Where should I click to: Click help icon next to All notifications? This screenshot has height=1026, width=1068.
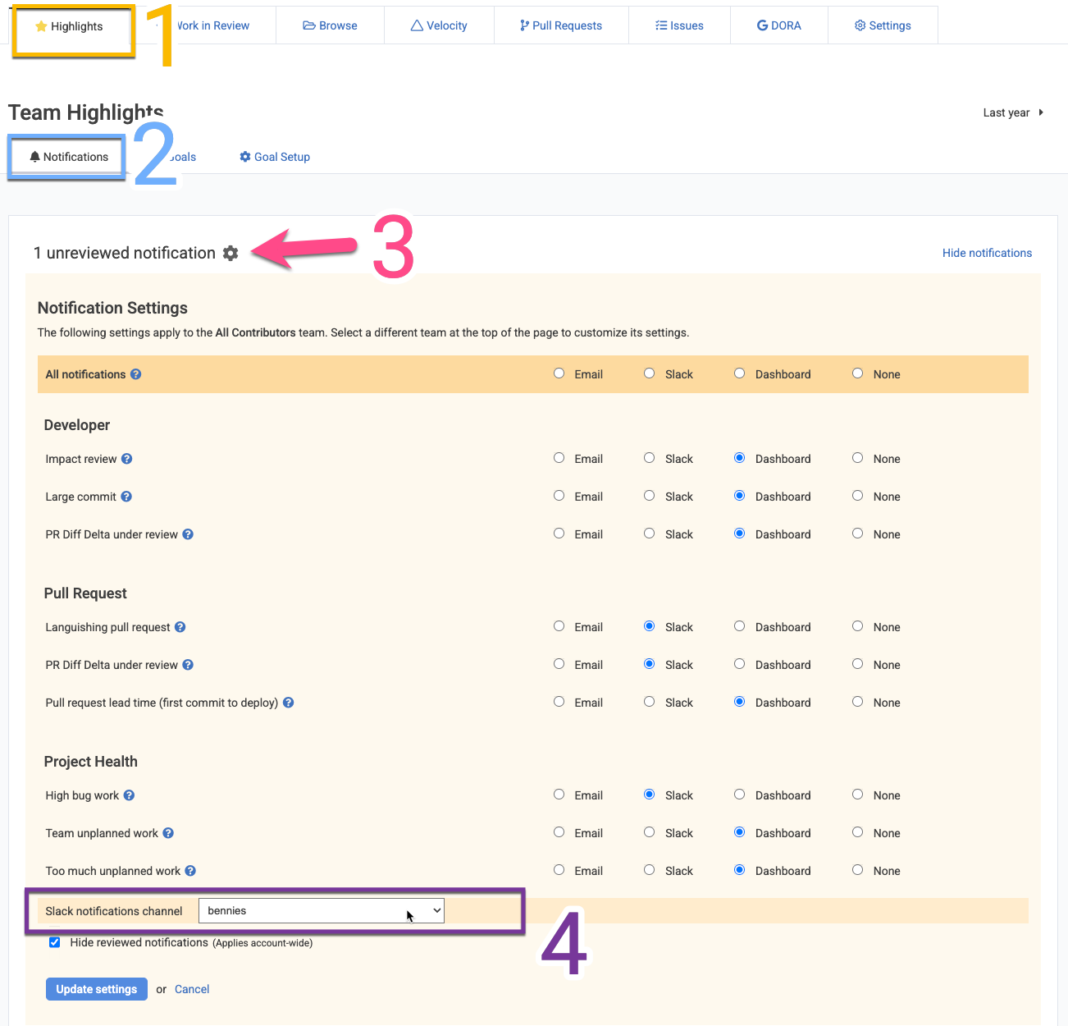click(x=136, y=374)
